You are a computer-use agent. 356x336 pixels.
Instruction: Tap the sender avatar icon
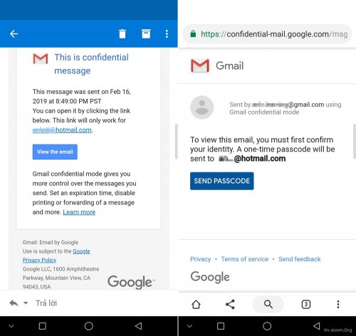click(x=202, y=107)
